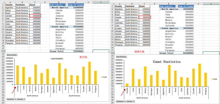Select North America total 25500000 in right pivot
The image size is (220, 104).
(186, 9)
